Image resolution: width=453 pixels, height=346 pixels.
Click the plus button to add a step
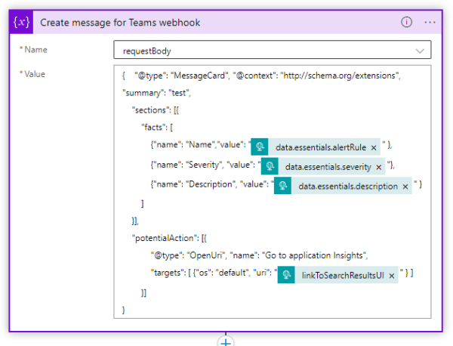point(226,342)
